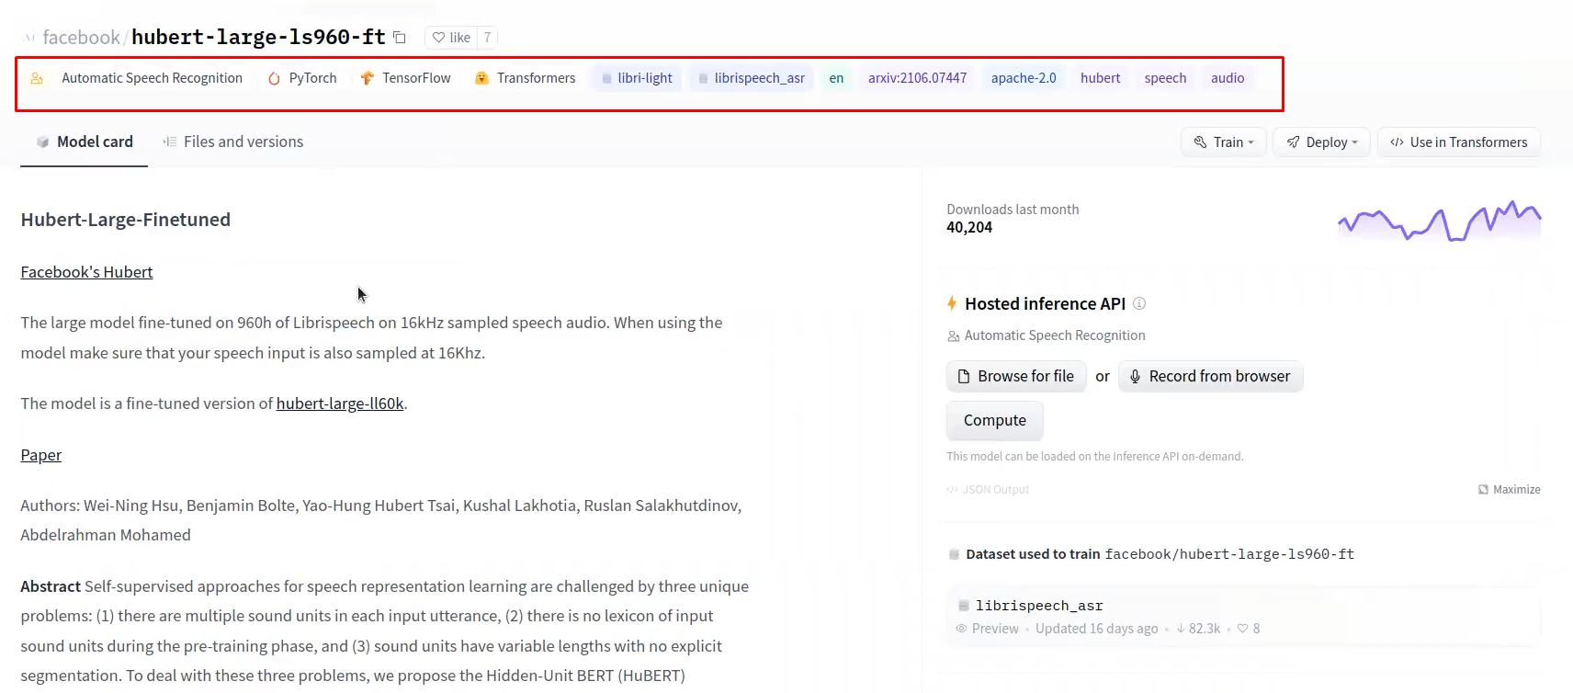The height and width of the screenshot is (693, 1573).
Task: Select the Transformers library tag
Action: (x=525, y=78)
